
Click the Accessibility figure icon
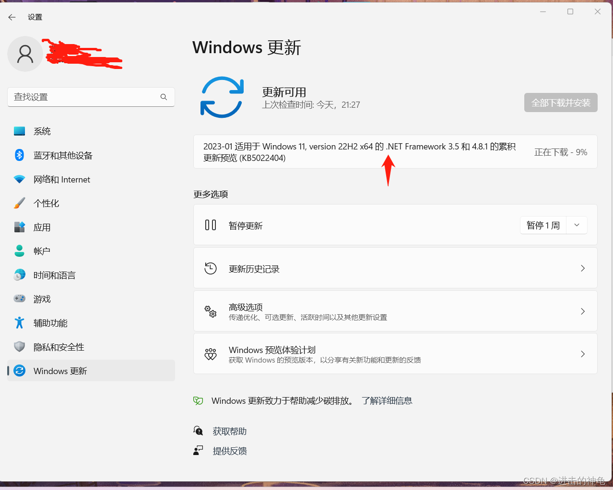[x=19, y=323]
